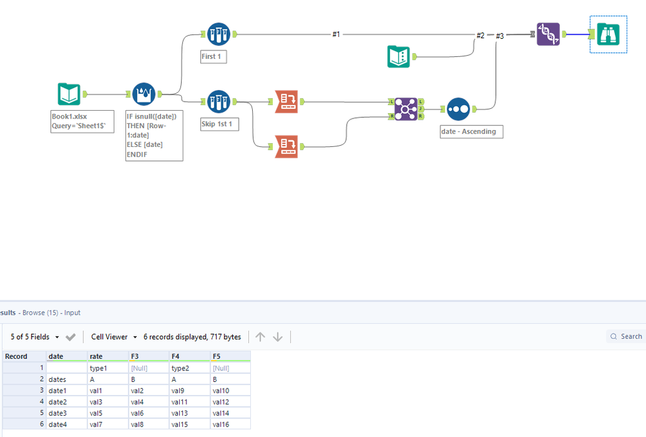The image size is (646, 437).
Task: Select the val6 cell
Action: coord(149,413)
